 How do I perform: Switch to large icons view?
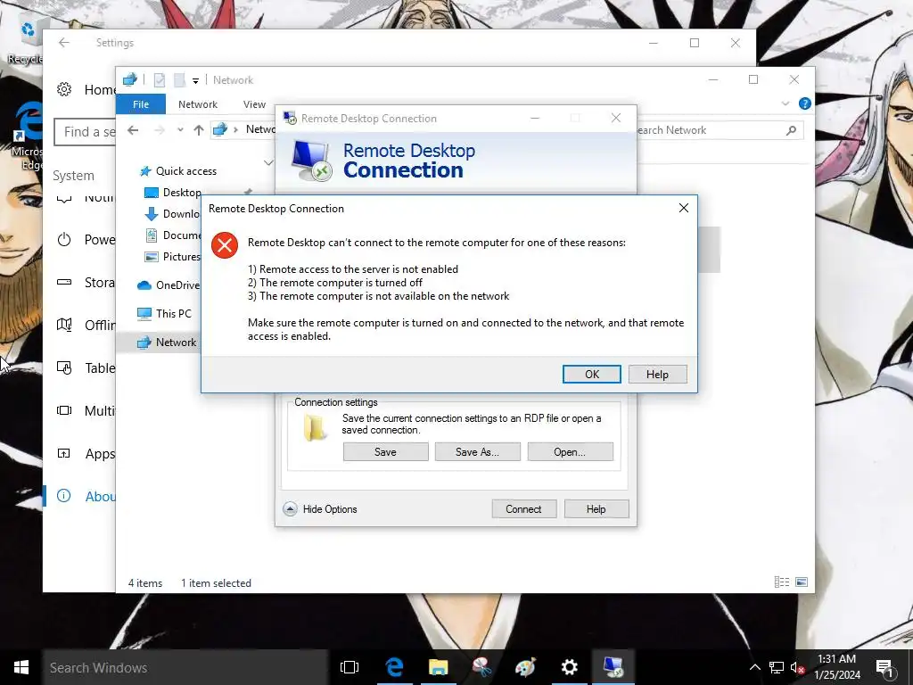pyautogui.click(x=802, y=582)
